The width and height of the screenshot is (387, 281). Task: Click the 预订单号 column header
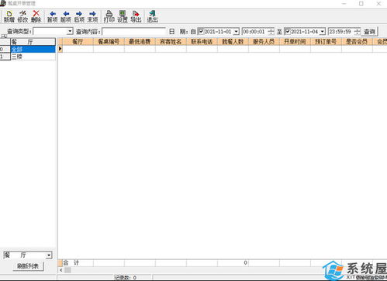click(x=326, y=41)
